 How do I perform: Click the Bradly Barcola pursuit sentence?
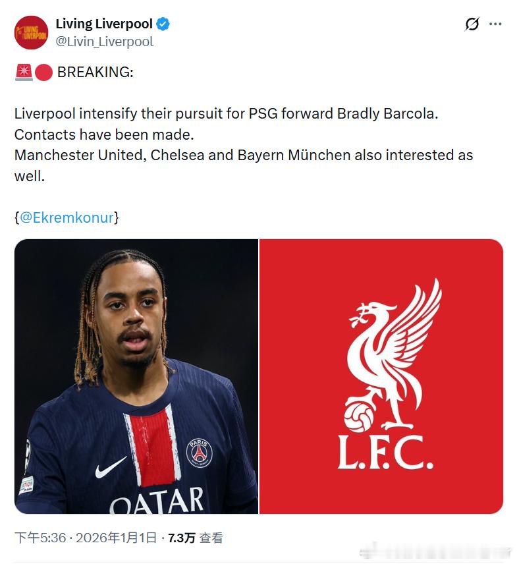tap(226, 113)
